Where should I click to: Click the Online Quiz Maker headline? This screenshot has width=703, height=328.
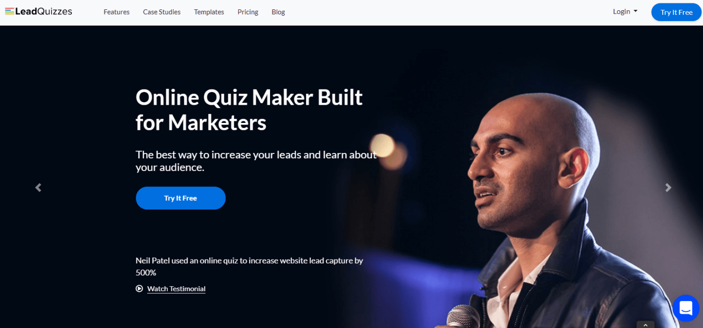(x=249, y=110)
